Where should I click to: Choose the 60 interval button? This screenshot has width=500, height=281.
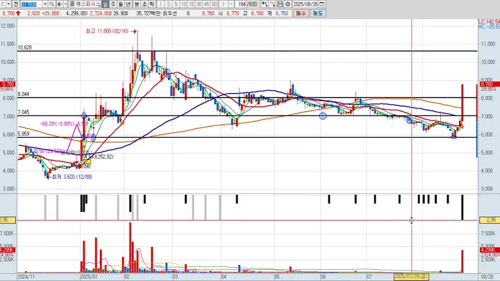215,4
